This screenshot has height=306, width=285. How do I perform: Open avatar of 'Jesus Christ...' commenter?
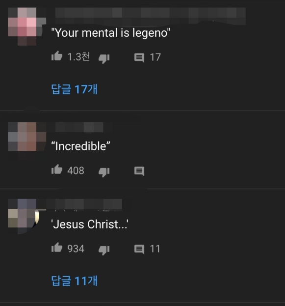click(24, 217)
